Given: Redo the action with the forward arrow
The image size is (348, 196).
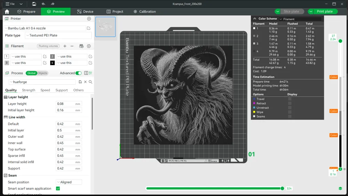Looking at the screenshot, I should pyautogui.click(x=53, y=4).
